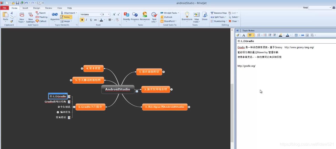Viewport: 336px width, 149px height.
Task: Toggle Notes in Topic Elements
Action: tap(65, 17)
